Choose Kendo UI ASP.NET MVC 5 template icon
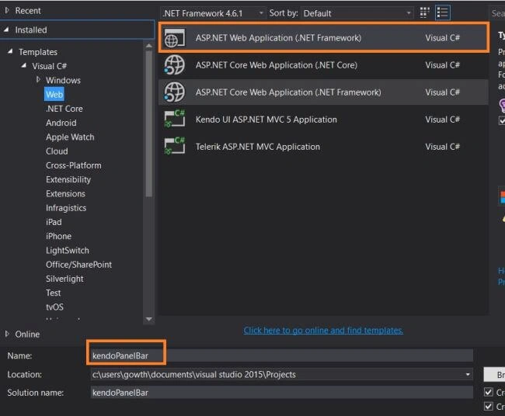The image size is (505, 416). pos(175,120)
